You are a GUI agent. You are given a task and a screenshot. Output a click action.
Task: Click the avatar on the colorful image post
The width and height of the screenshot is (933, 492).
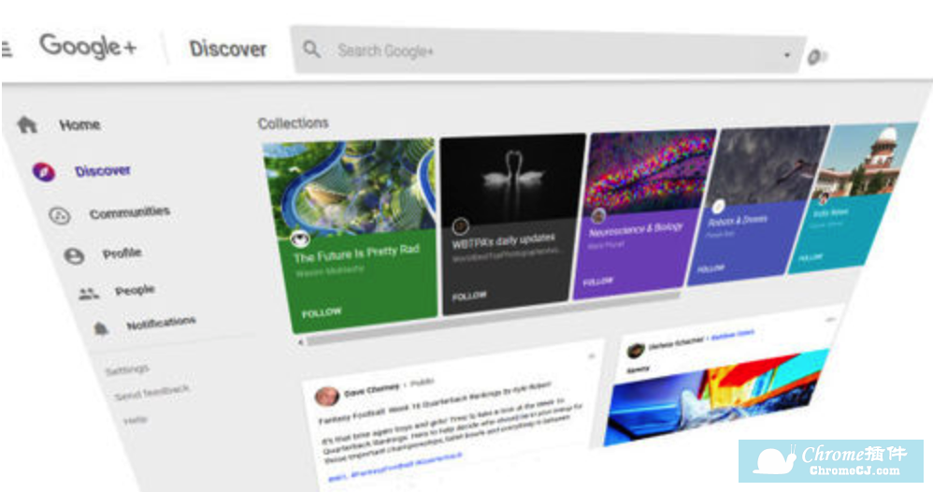636,350
